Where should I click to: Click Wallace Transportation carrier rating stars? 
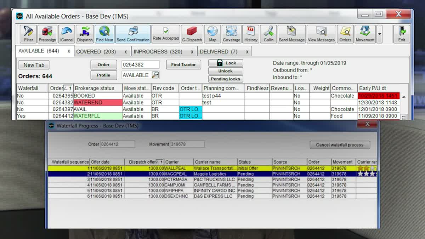(367, 168)
